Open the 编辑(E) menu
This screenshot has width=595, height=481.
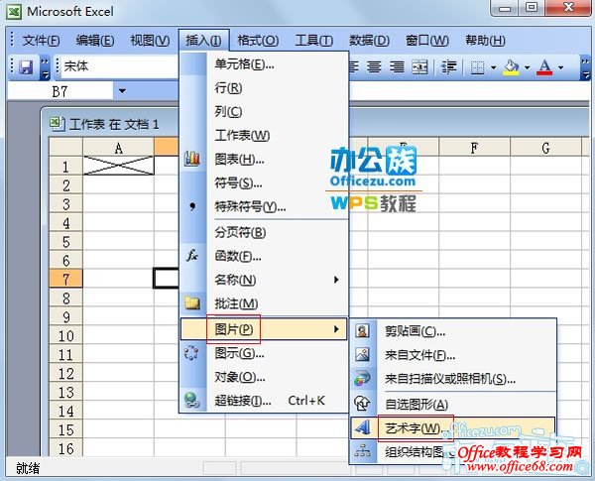click(95, 41)
